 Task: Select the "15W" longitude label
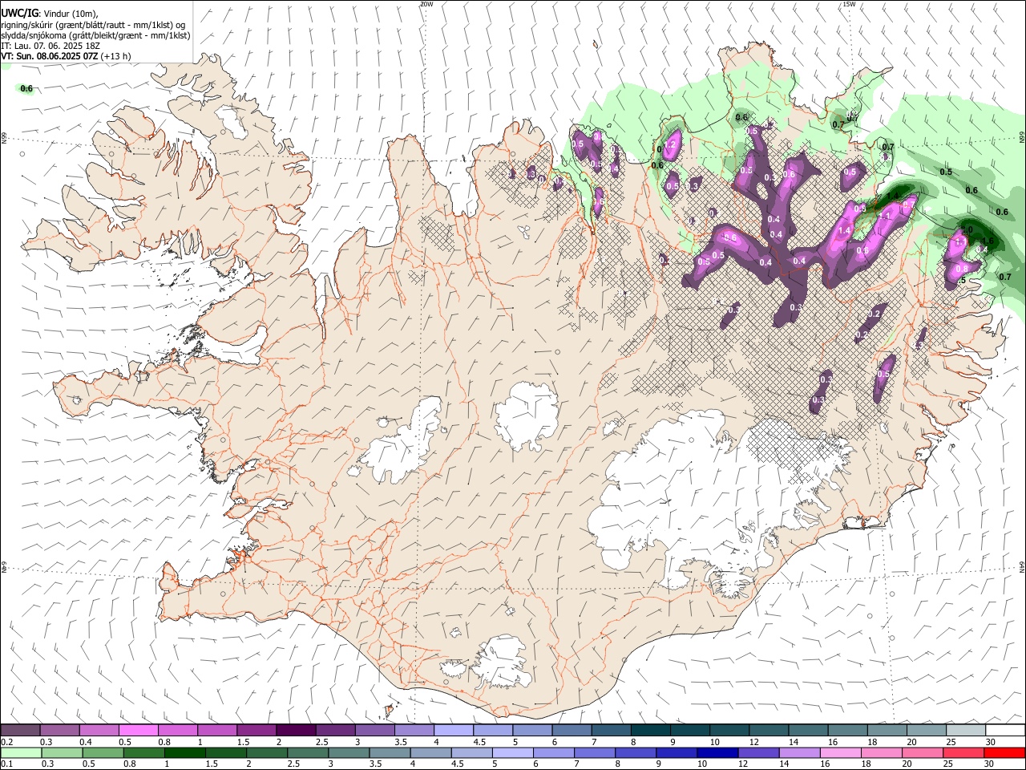pyautogui.click(x=848, y=4)
